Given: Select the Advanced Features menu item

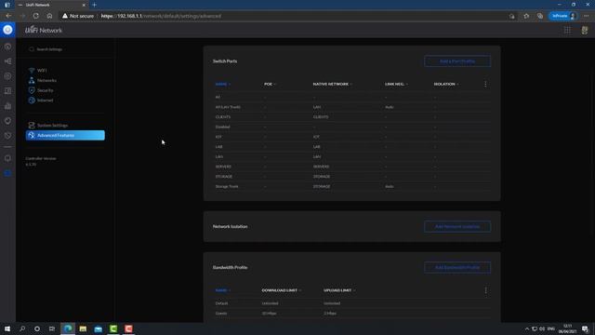Looking at the screenshot, I should (x=65, y=135).
